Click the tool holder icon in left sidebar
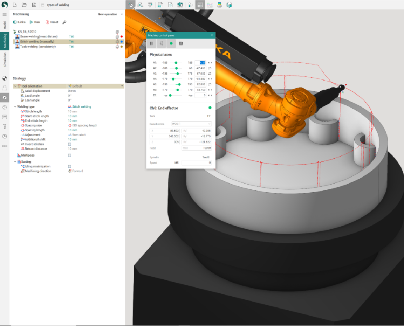404x326 pixels. 5,126
